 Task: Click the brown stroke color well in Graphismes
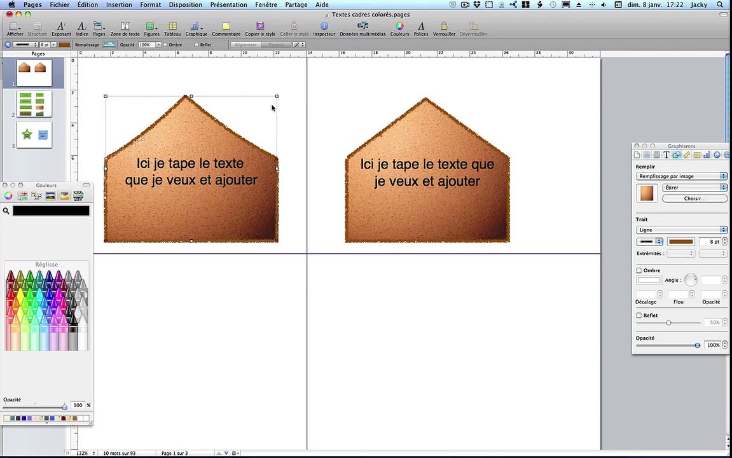click(x=680, y=241)
